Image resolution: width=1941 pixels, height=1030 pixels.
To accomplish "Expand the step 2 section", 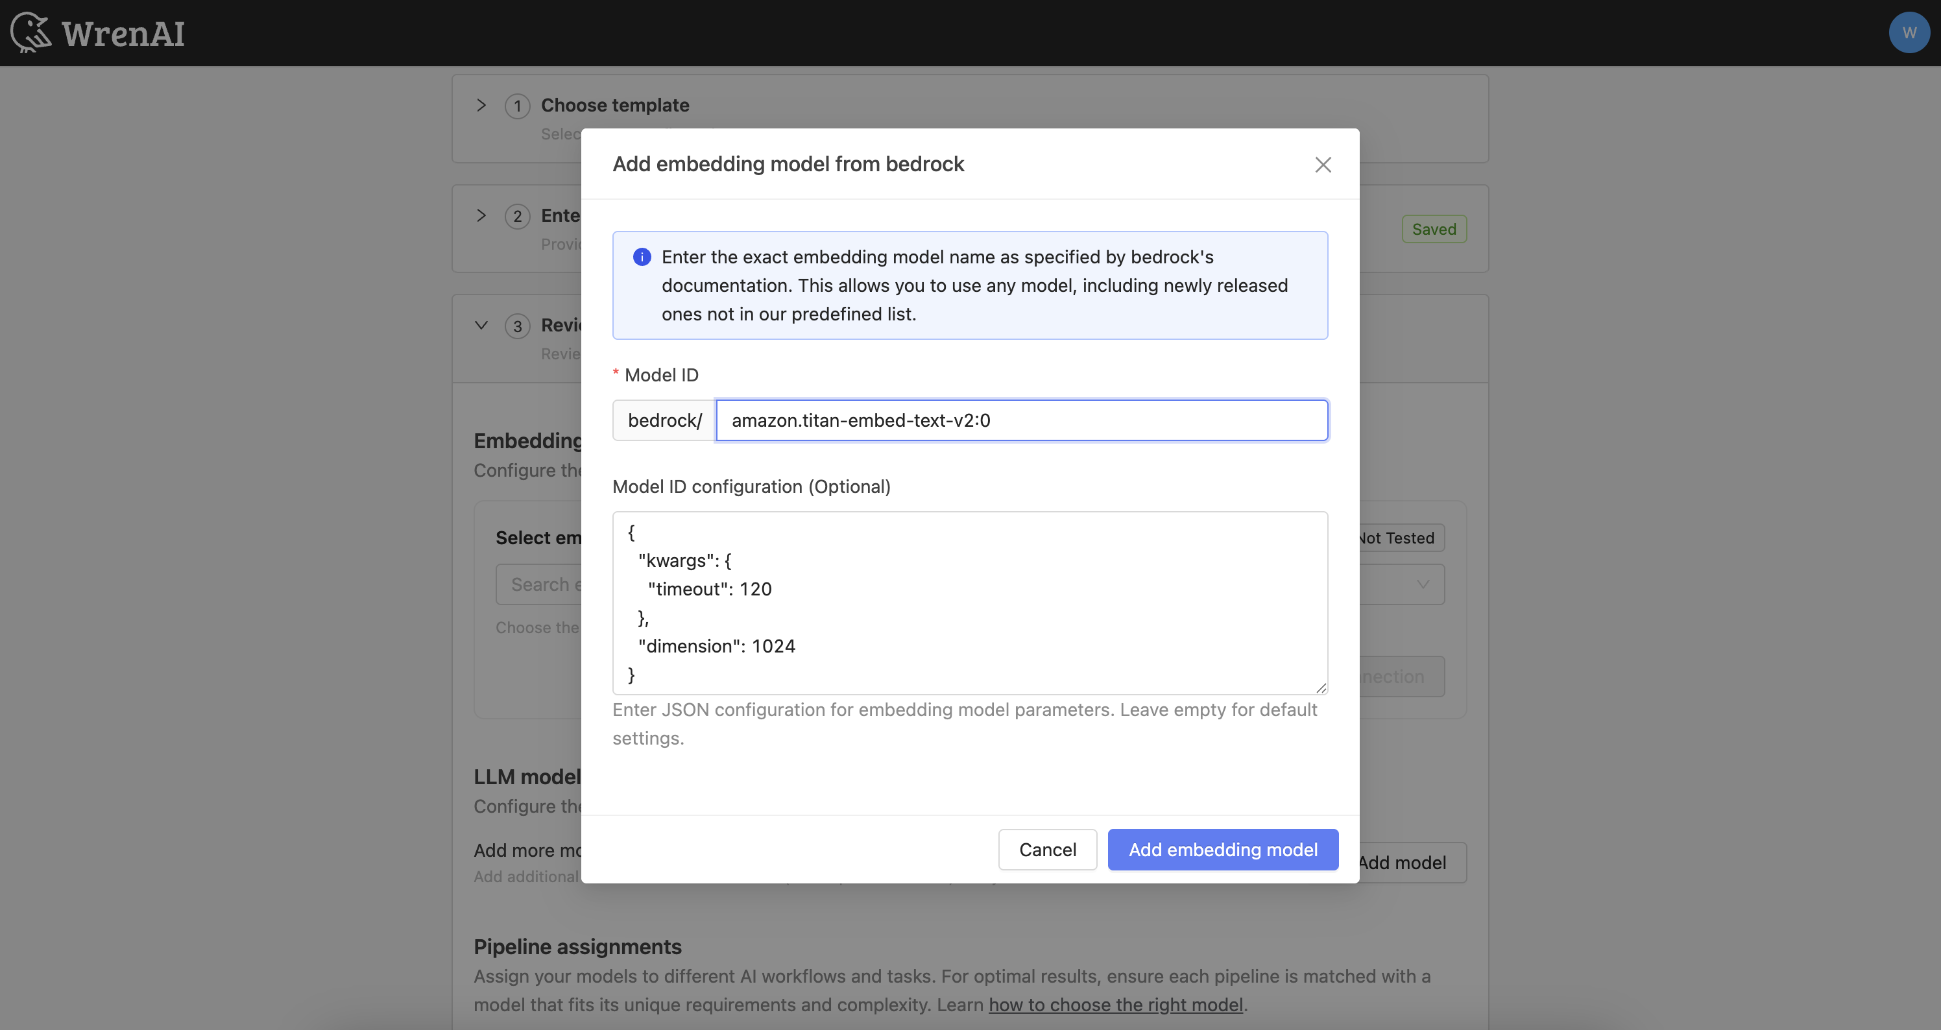I will coord(481,215).
